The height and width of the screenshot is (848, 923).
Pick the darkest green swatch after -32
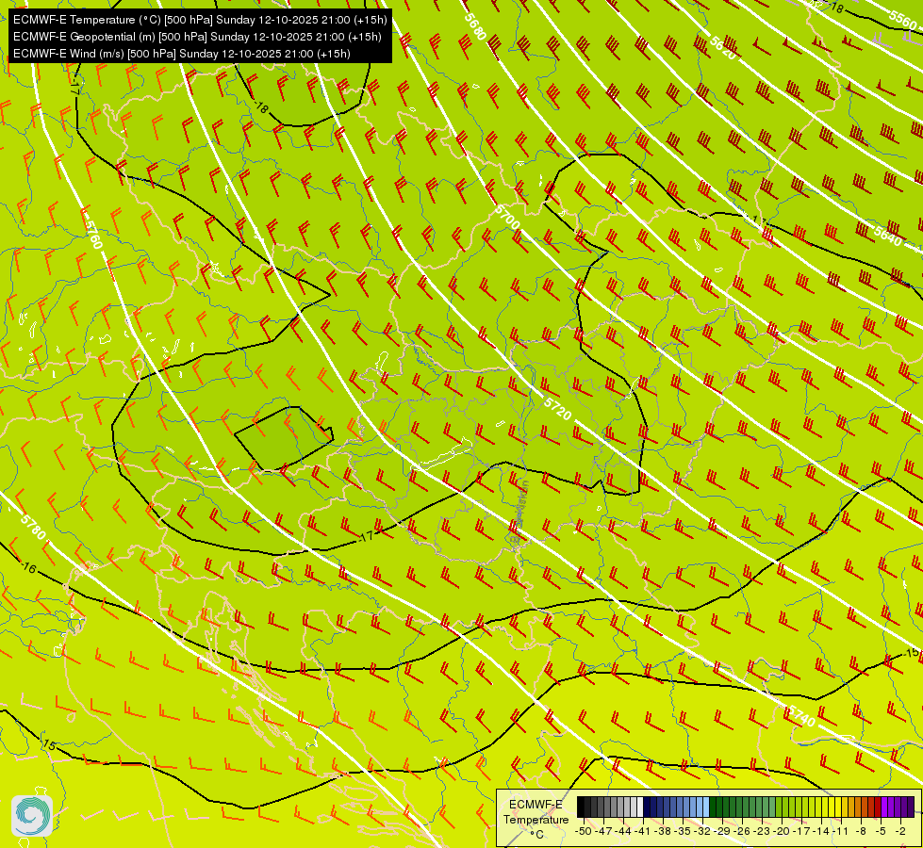(713, 807)
